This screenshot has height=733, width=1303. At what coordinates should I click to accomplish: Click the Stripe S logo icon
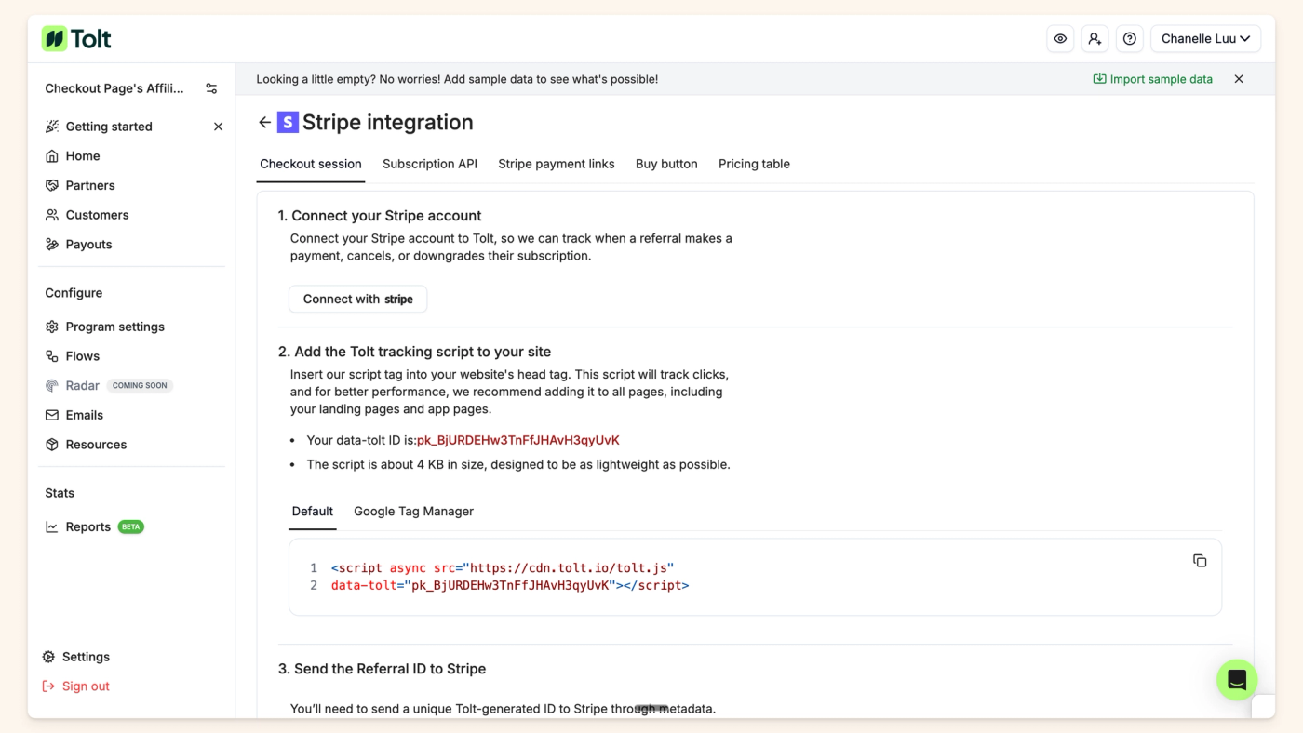[288, 122]
